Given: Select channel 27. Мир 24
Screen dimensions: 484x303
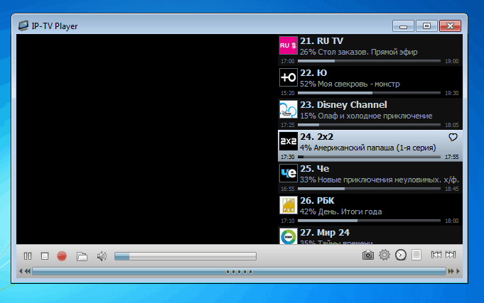Looking at the screenshot, I should (x=370, y=235).
